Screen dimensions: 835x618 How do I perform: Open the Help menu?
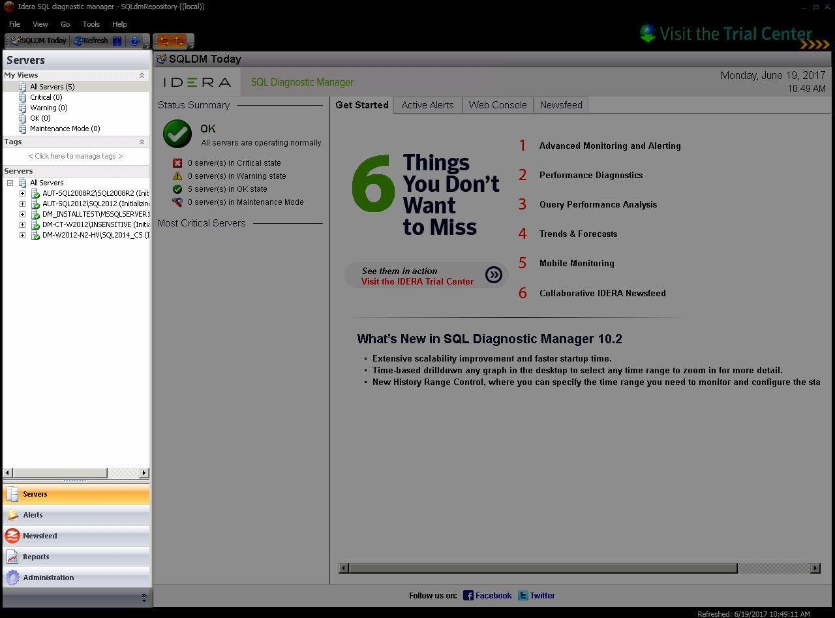point(119,24)
